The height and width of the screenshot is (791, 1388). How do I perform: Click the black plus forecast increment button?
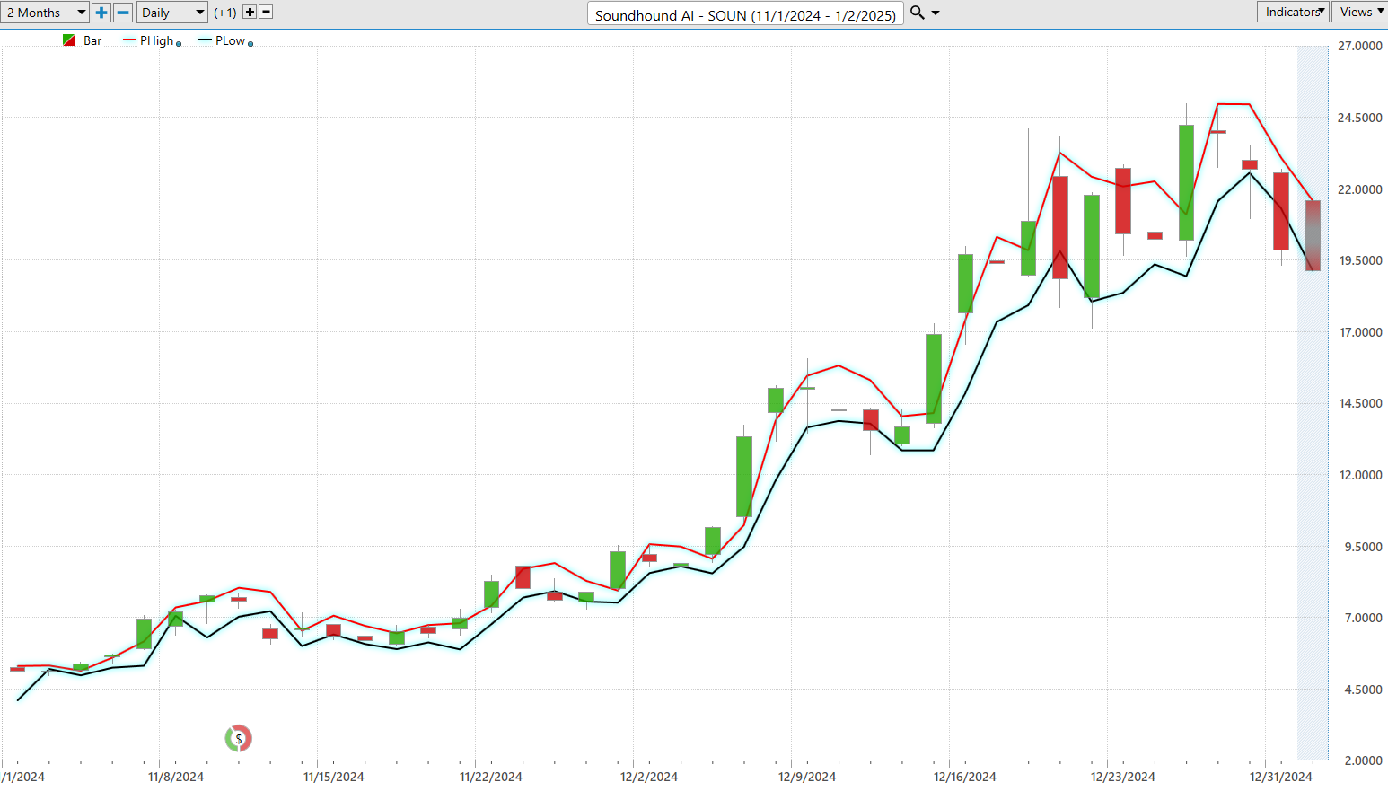point(250,13)
